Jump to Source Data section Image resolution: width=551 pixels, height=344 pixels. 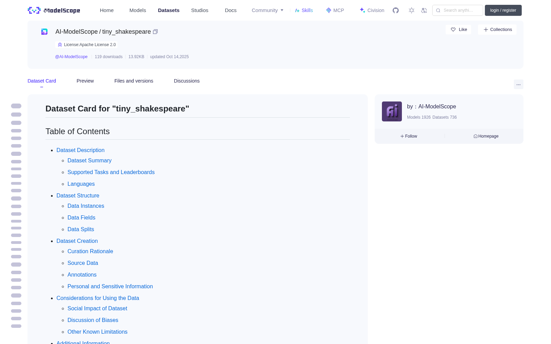83,263
